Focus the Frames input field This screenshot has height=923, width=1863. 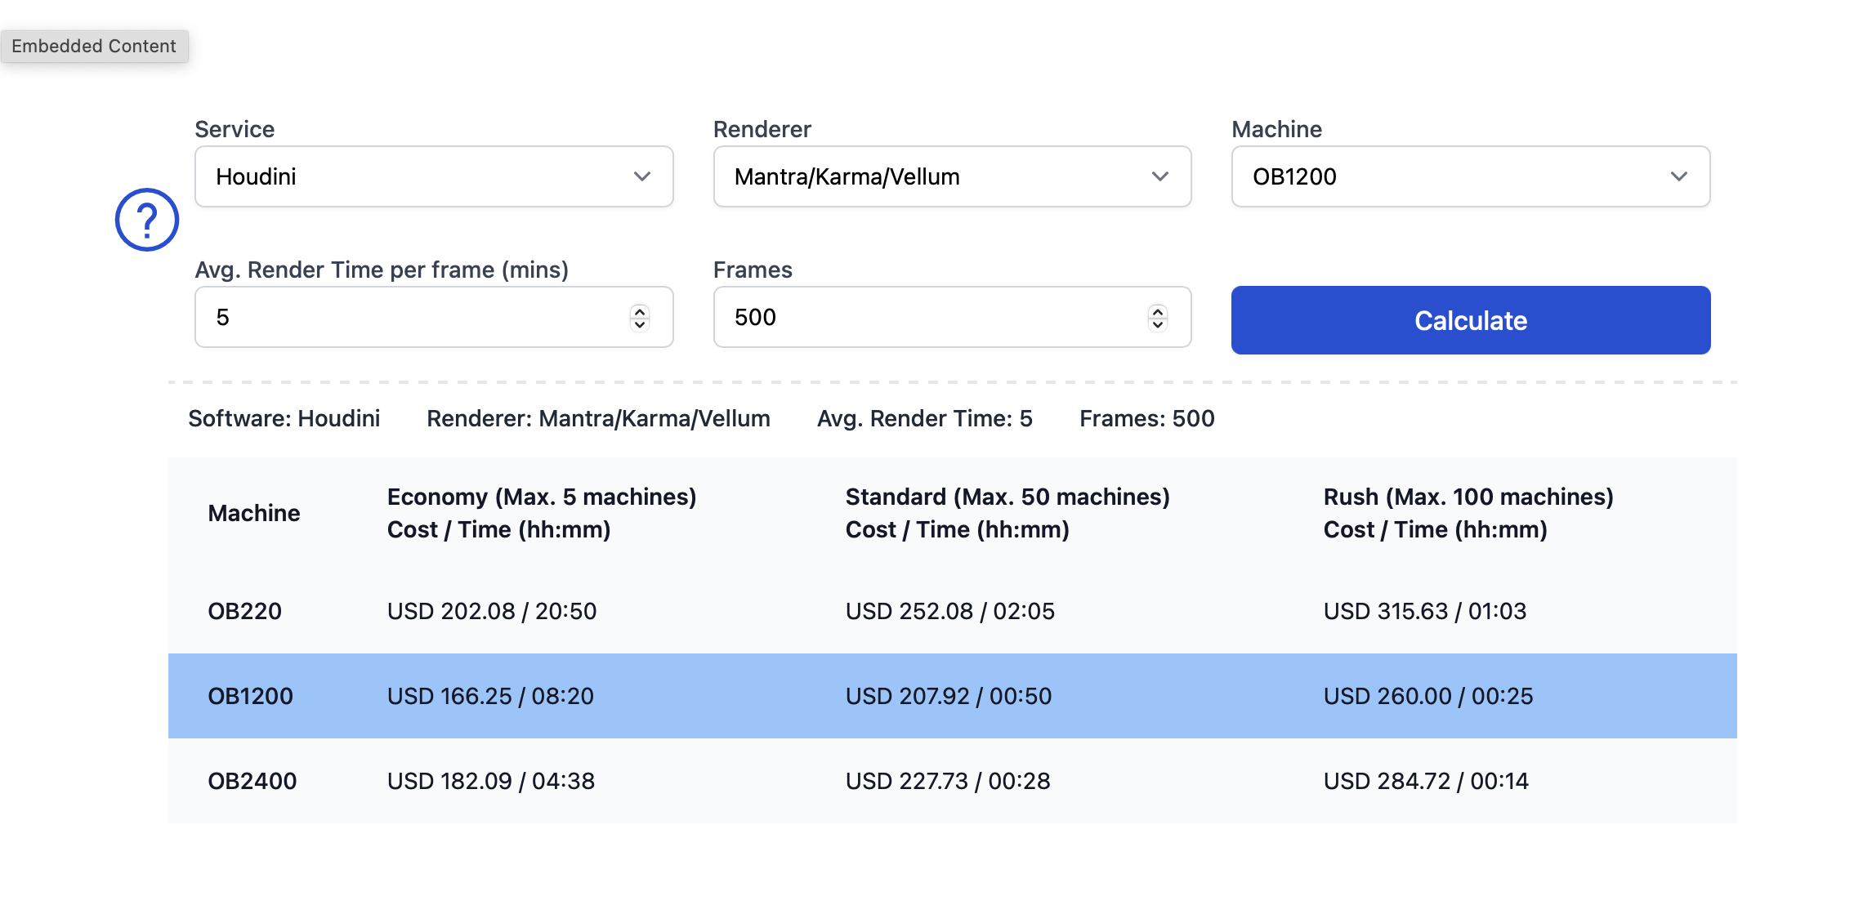tap(952, 317)
